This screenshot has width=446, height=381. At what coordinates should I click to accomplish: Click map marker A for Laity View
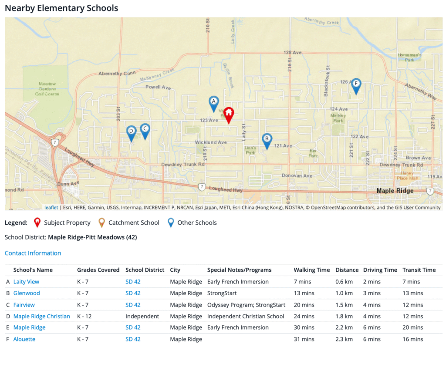(213, 102)
